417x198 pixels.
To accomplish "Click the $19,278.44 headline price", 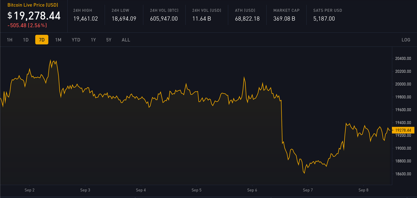I will (x=34, y=16).
